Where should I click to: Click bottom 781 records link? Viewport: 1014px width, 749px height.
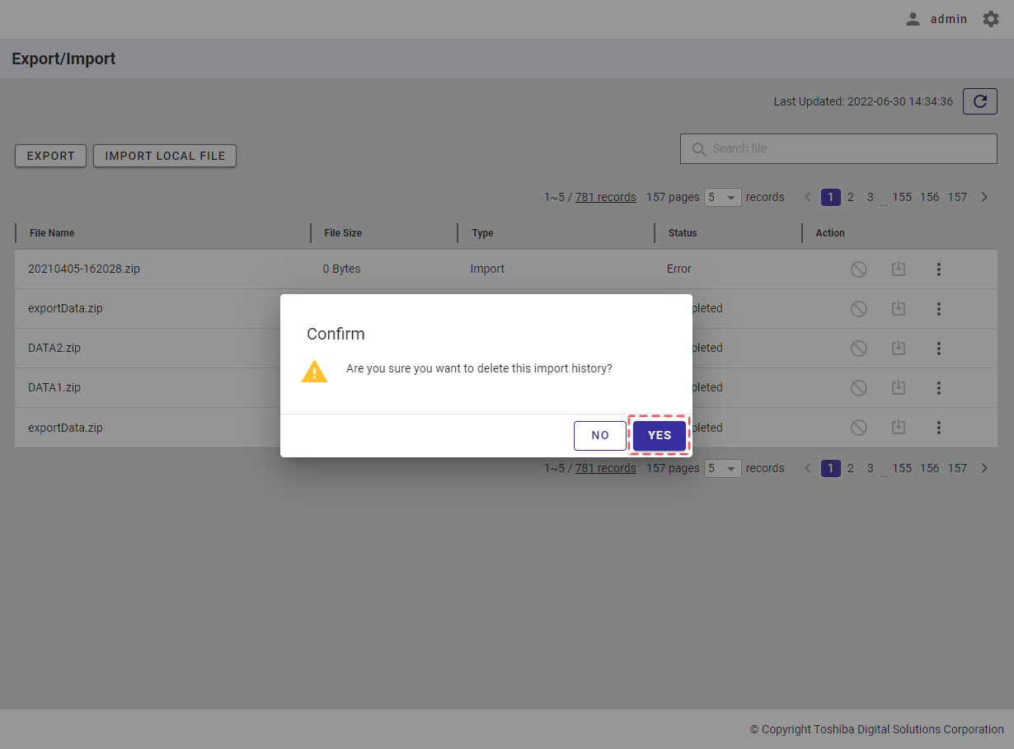606,468
